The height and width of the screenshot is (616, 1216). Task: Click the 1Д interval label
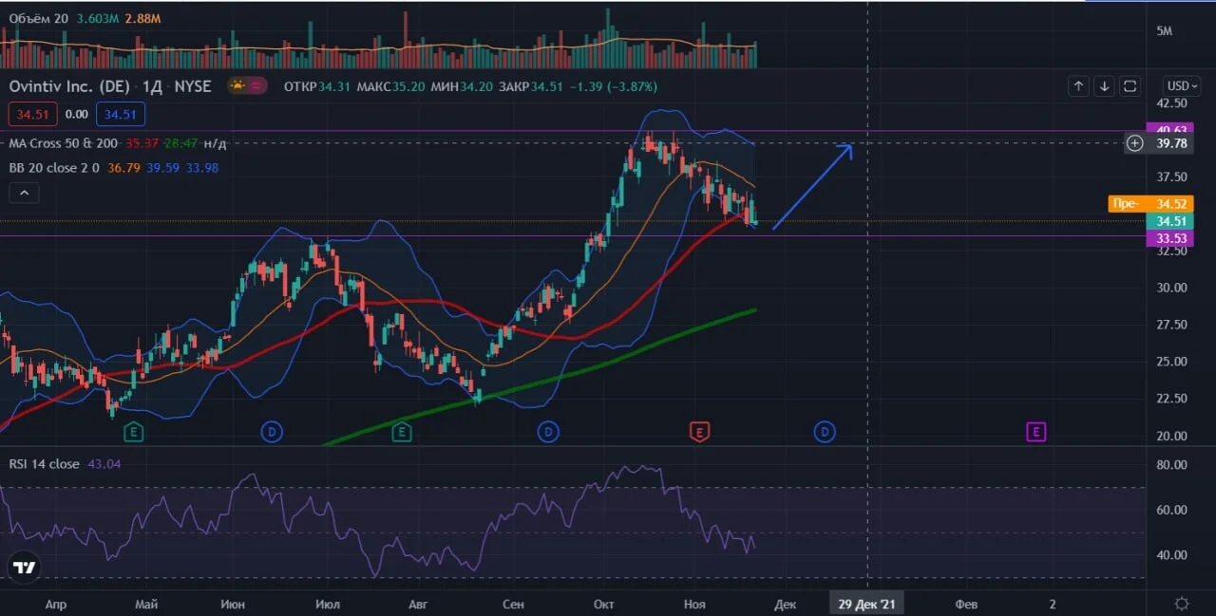coord(150,86)
